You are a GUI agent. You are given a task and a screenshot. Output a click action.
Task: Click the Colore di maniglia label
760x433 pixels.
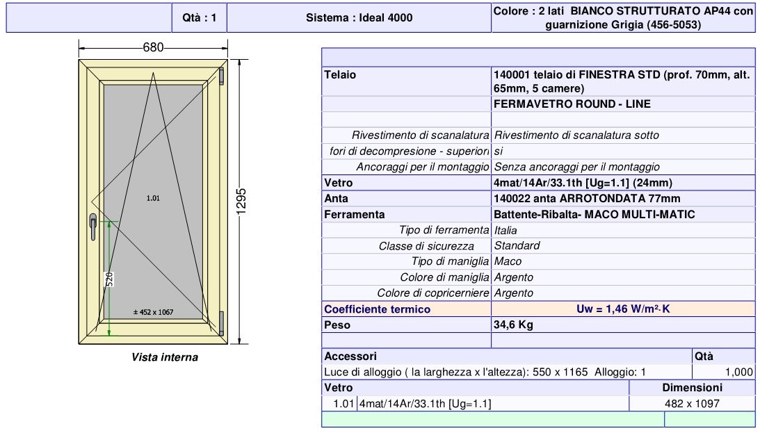444,277
